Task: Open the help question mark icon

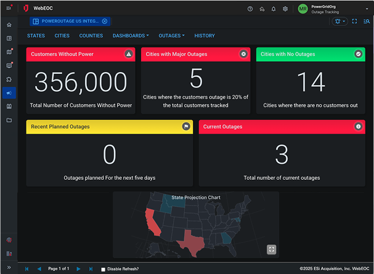Action: (250, 9)
